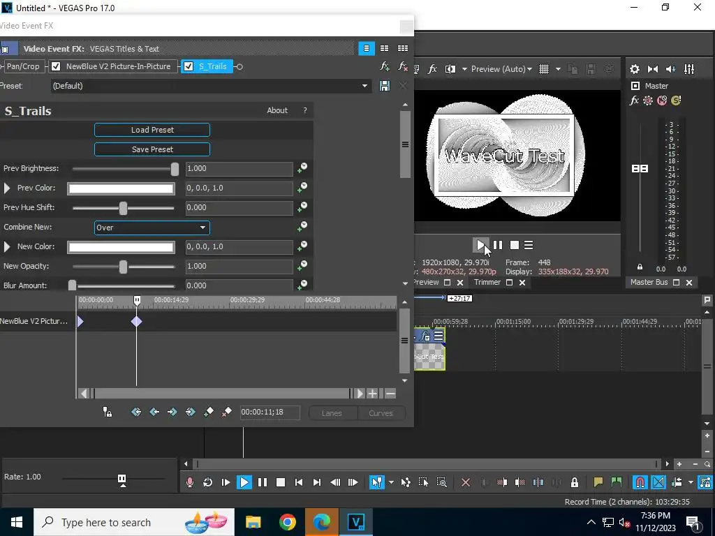Select the Selection Edit tool
This screenshot has width=715, height=536.
[x=423, y=482]
